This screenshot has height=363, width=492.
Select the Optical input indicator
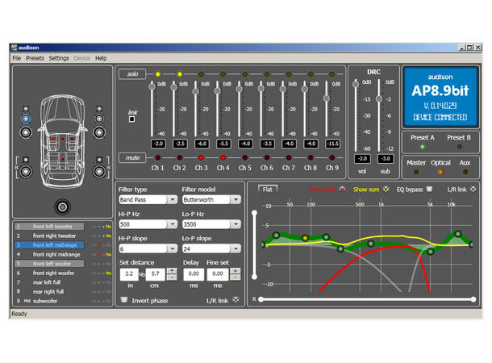(x=440, y=172)
